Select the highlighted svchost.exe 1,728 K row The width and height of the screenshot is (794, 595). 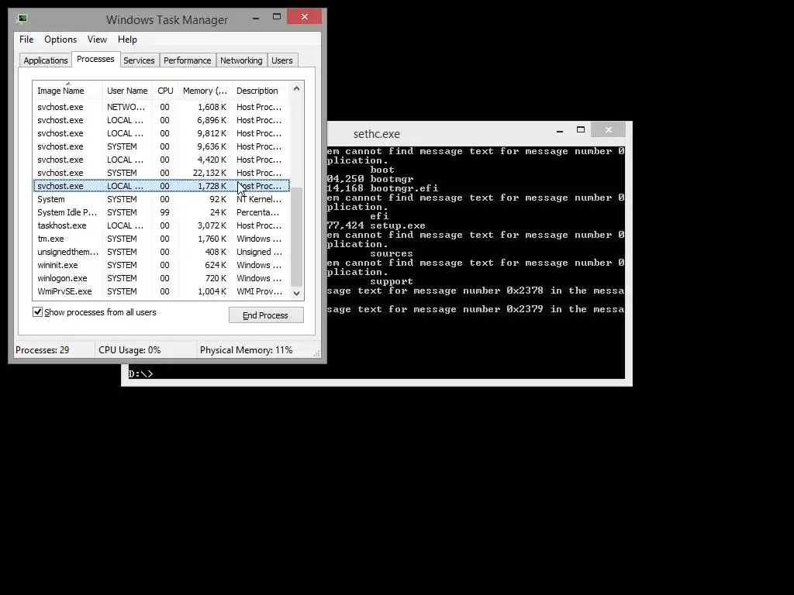161,186
